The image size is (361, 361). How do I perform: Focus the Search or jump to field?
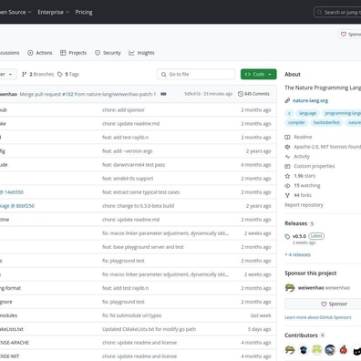point(337,12)
